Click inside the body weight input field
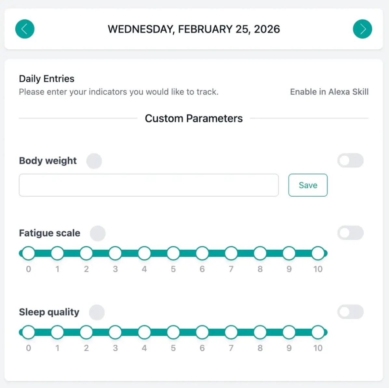The height and width of the screenshot is (388, 389). (149, 185)
